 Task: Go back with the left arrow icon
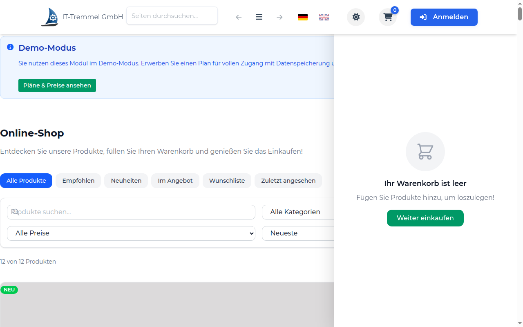(239, 17)
